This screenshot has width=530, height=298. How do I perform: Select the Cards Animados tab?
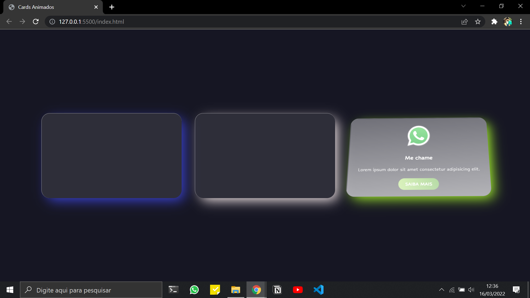coord(41,7)
